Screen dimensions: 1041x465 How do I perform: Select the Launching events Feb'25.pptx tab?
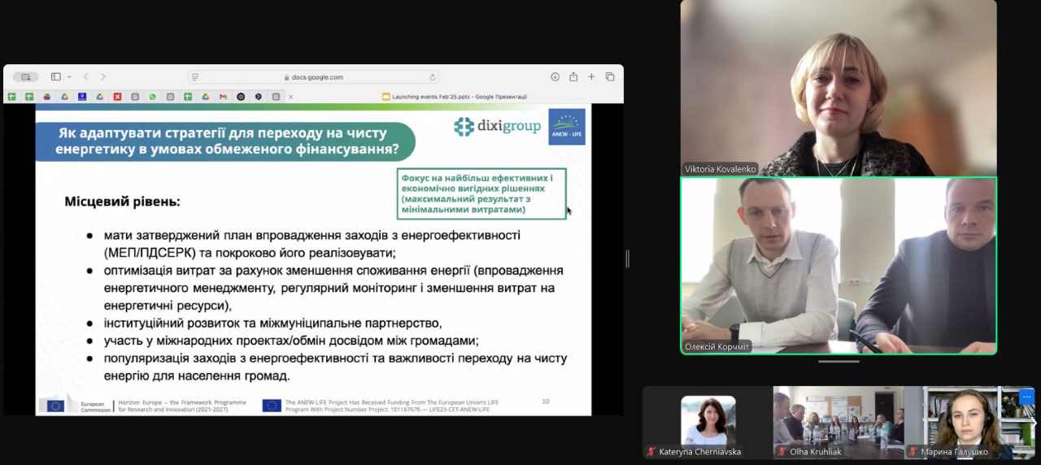[x=455, y=97]
